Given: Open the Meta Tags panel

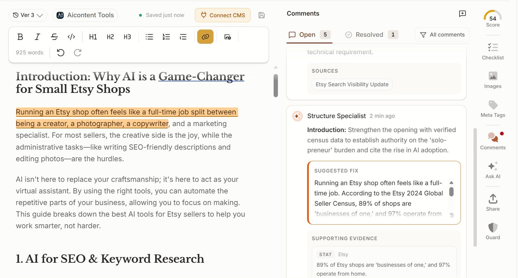Looking at the screenshot, I should 493,109.
